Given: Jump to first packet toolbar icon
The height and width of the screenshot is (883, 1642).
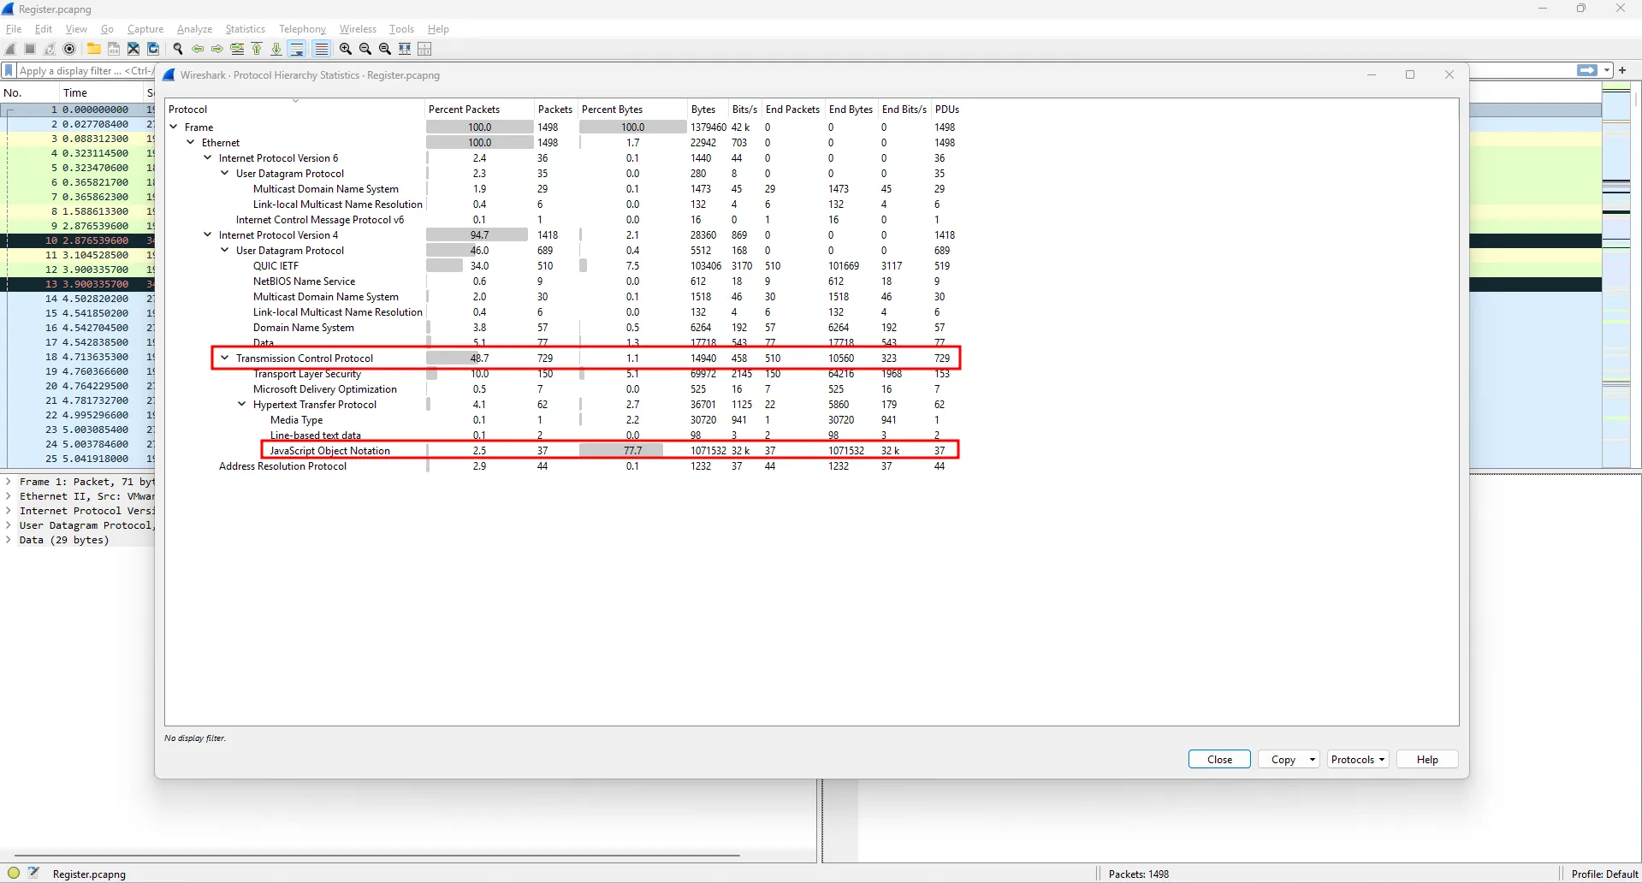Looking at the screenshot, I should 257,49.
